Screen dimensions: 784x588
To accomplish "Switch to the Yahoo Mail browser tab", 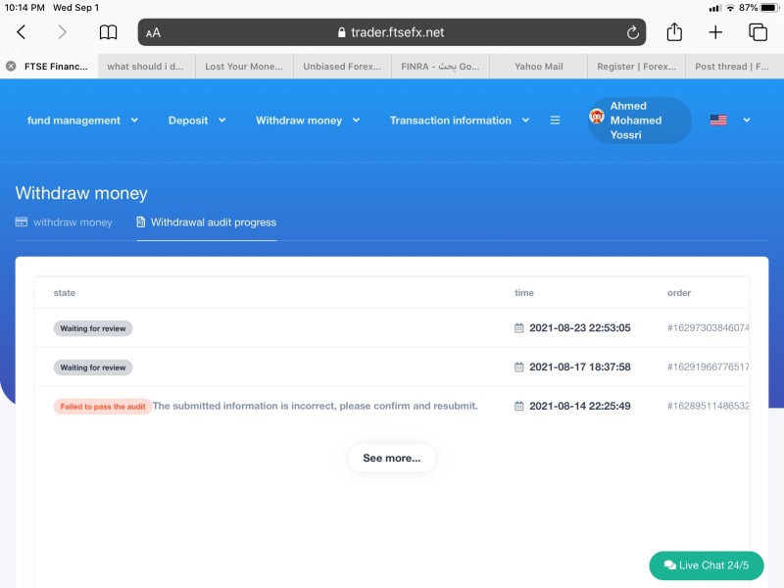I will tap(538, 66).
